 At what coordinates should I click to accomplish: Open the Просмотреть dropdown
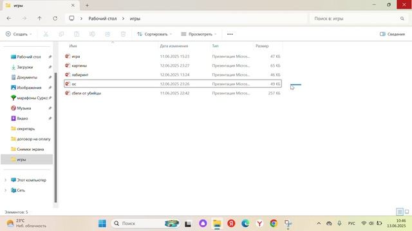(x=199, y=34)
